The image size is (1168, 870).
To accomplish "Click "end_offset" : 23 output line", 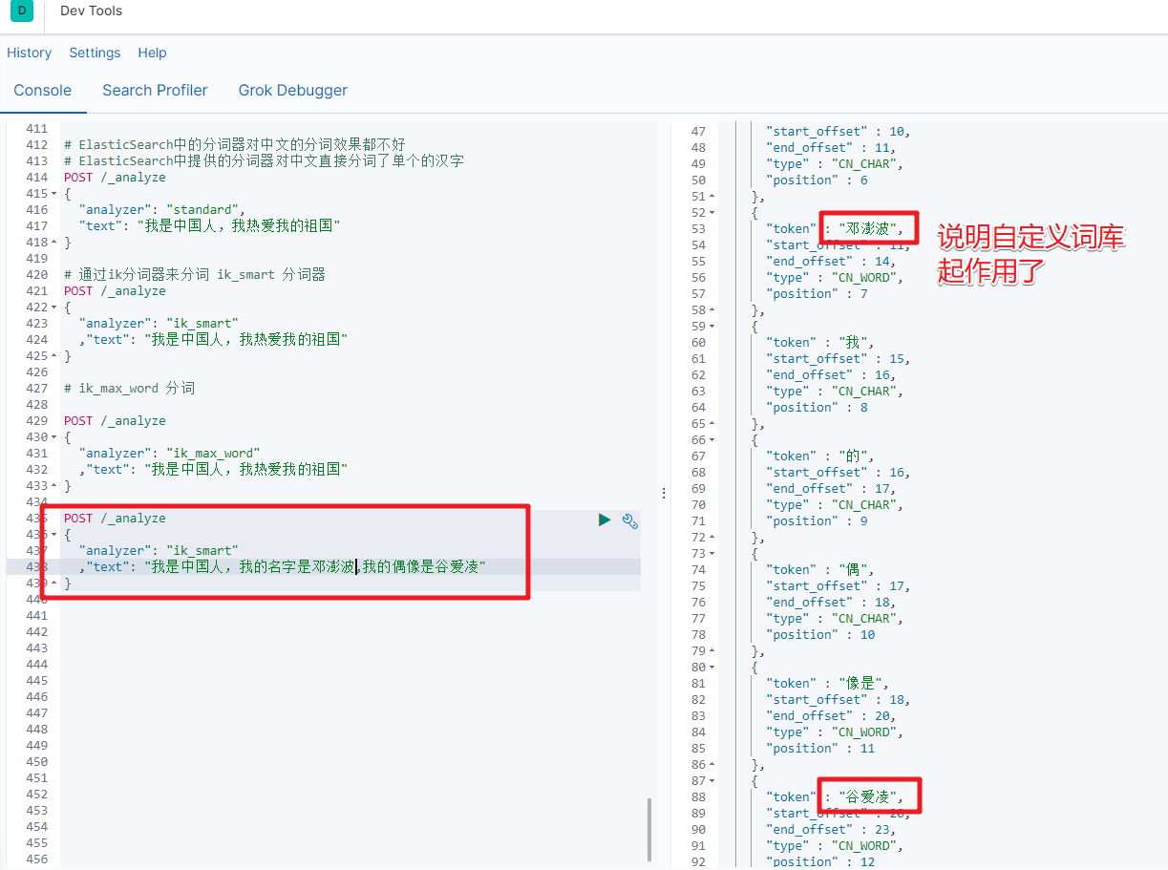I will 830,830.
